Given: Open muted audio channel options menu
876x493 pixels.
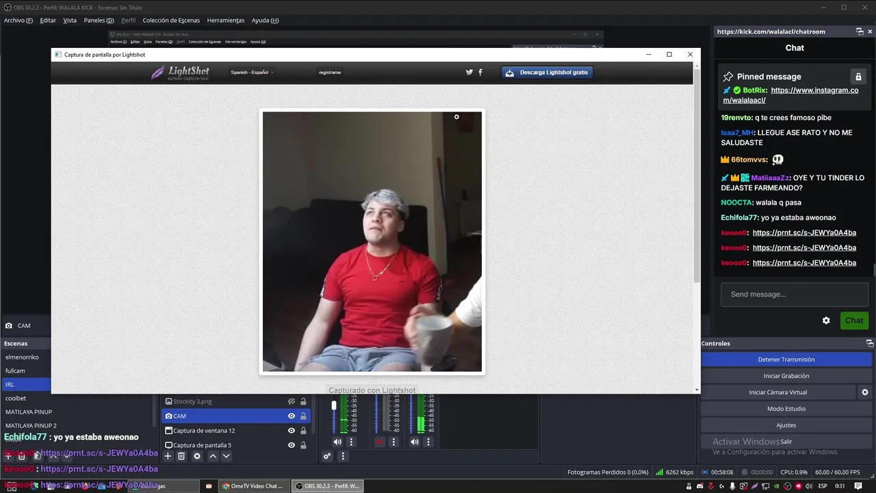Looking at the screenshot, I should (394, 442).
